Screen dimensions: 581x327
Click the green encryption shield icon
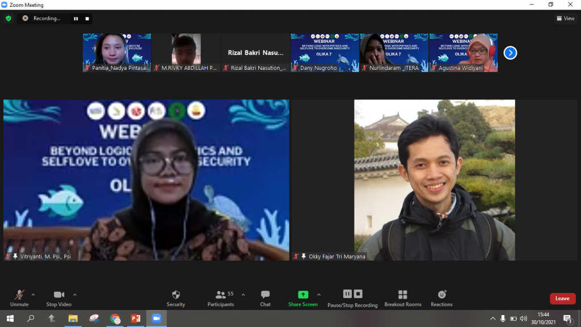coord(9,18)
